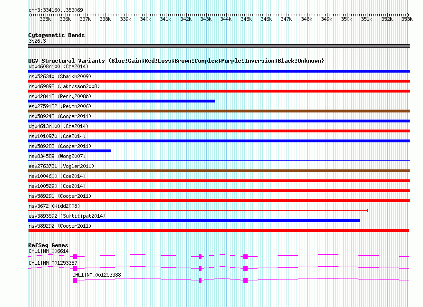
Task: Click the brown esv2763731 (Vogler2010) complex bar
Action: (219, 171)
